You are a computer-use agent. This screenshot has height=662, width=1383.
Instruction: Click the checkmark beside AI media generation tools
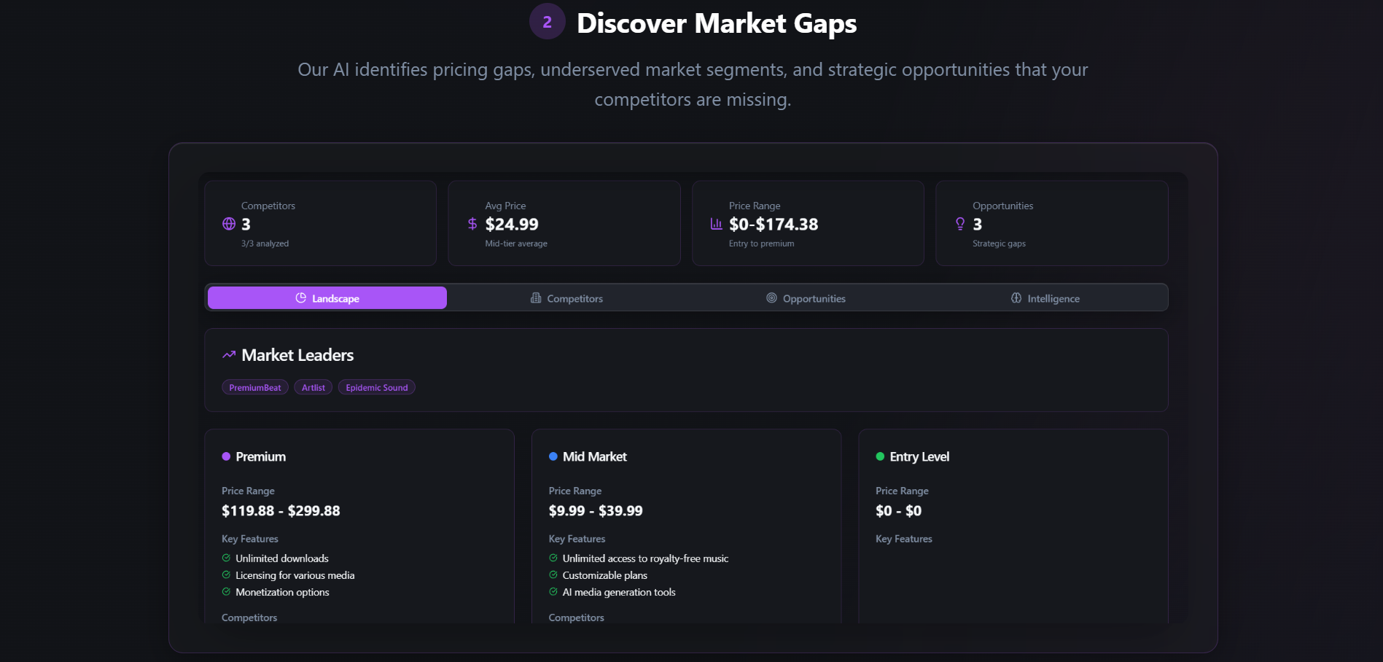(553, 592)
